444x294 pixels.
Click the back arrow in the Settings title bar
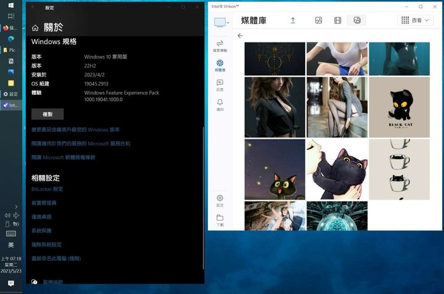click(x=33, y=7)
